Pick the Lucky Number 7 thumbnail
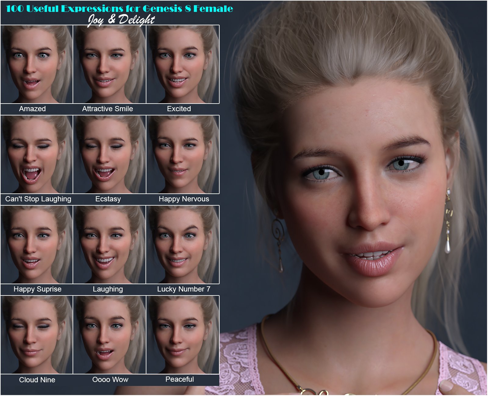The image size is (488, 396). point(183,245)
